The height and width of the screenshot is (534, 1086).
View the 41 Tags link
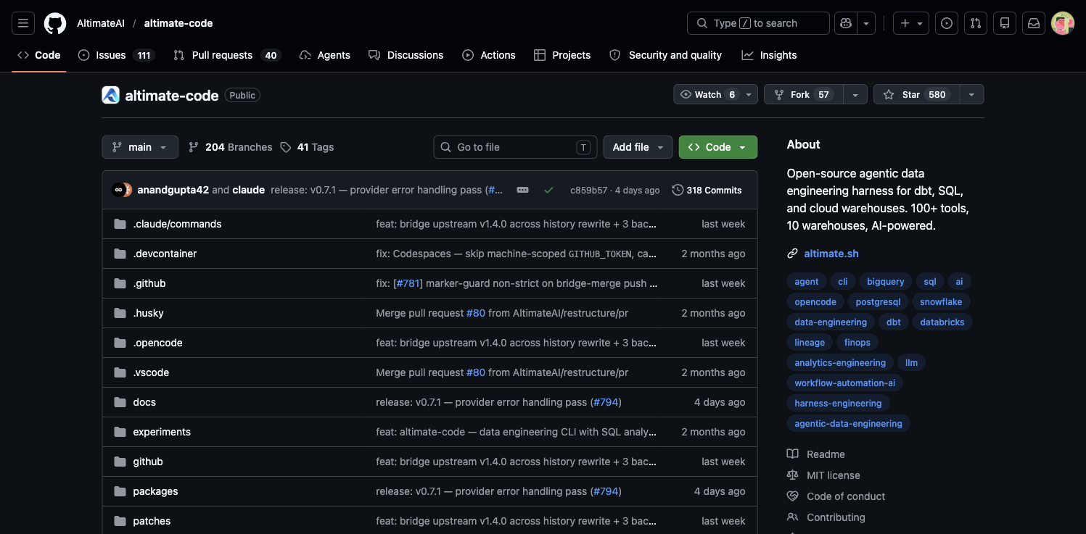coord(308,147)
